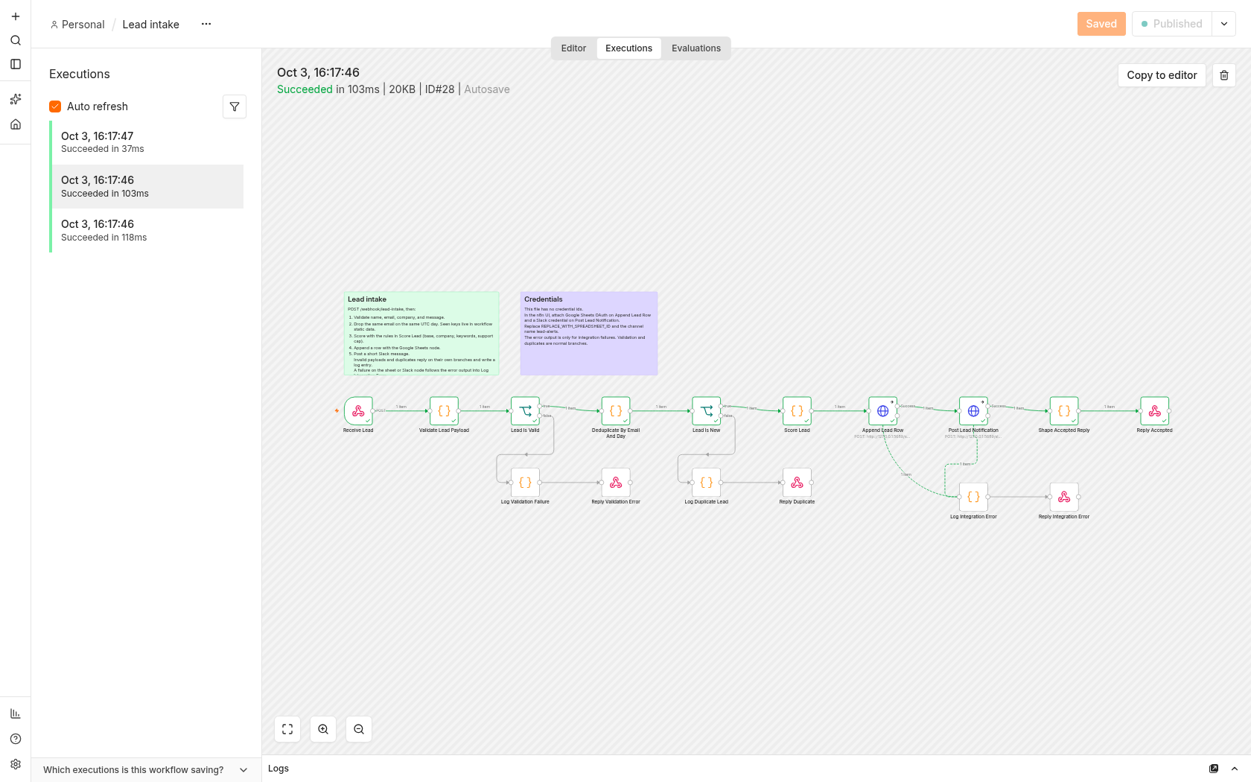1251x782 pixels.
Task: Select the Log Duplicate Lead node
Action: click(706, 483)
